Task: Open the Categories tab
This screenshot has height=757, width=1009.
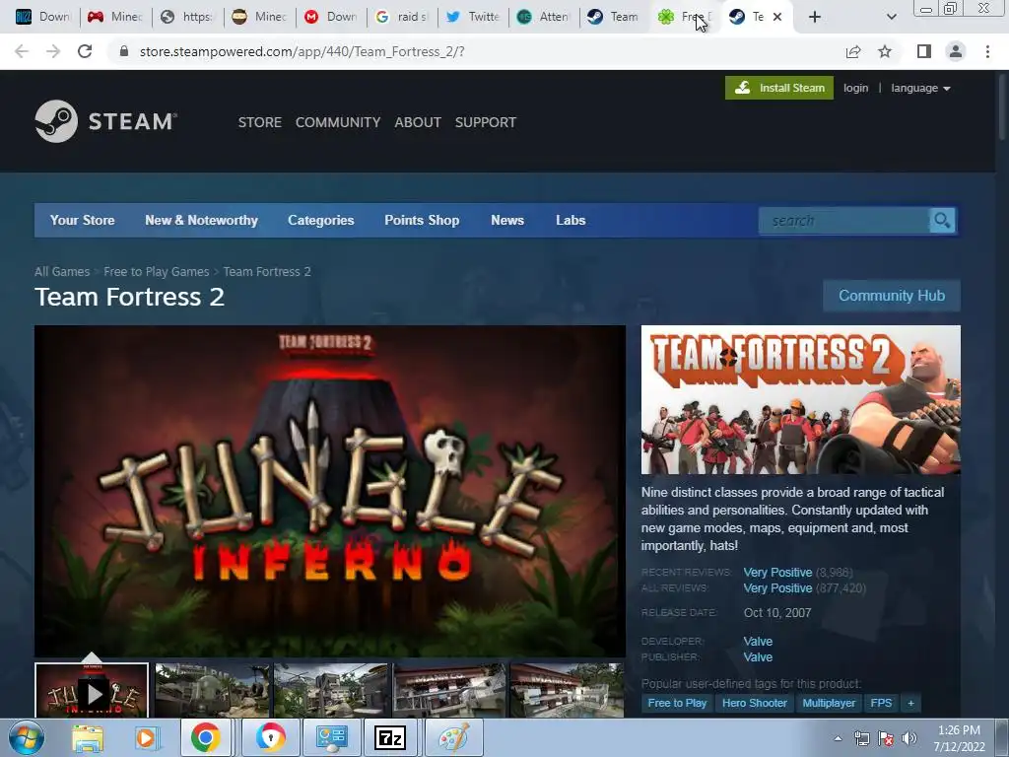Action: 321,220
